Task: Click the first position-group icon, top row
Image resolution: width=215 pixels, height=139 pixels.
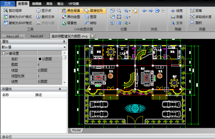Action: pos(113,10)
